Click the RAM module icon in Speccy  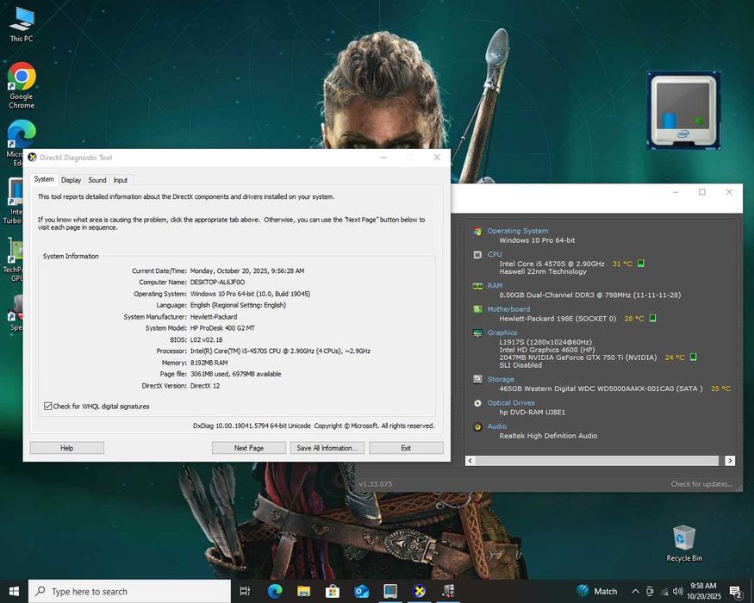tap(477, 286)
